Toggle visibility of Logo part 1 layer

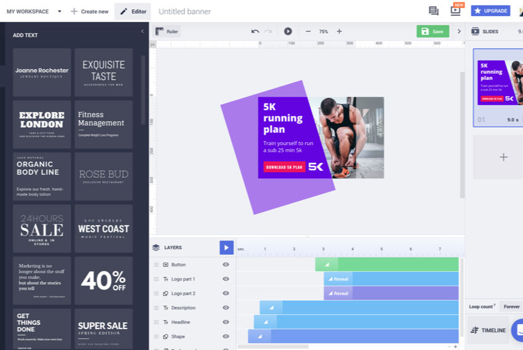(226, 279)
